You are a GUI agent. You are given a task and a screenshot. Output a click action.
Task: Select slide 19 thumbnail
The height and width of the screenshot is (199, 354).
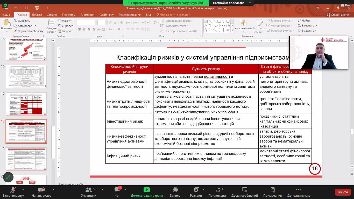pyautogui.click(x=26, y=159)
